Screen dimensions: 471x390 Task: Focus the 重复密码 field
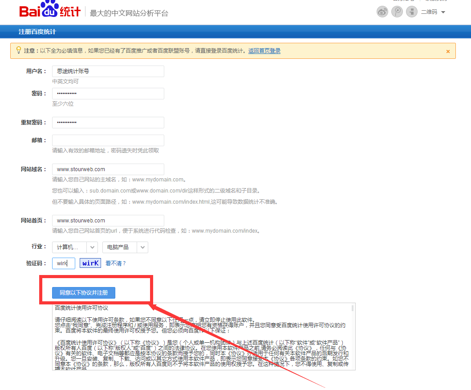pos(108,123)
